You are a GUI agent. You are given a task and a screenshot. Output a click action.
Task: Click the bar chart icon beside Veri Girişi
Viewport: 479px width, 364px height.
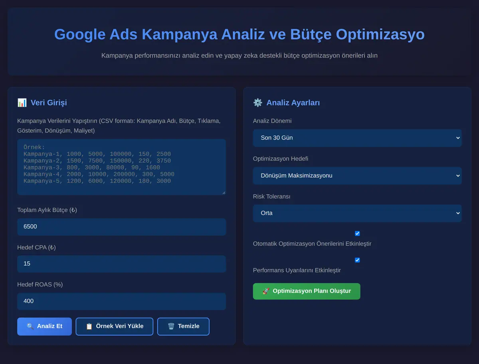(22, 103)
